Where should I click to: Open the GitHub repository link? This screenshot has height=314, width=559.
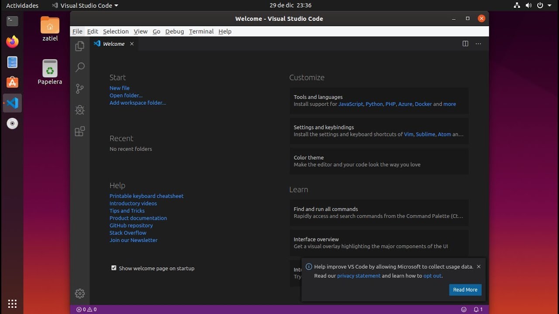131,225
